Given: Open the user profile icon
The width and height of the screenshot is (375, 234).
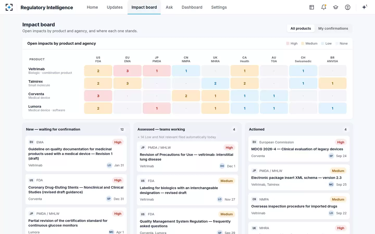Looking at the screenshot, I should pyautogui.click(x=348, y=7).
